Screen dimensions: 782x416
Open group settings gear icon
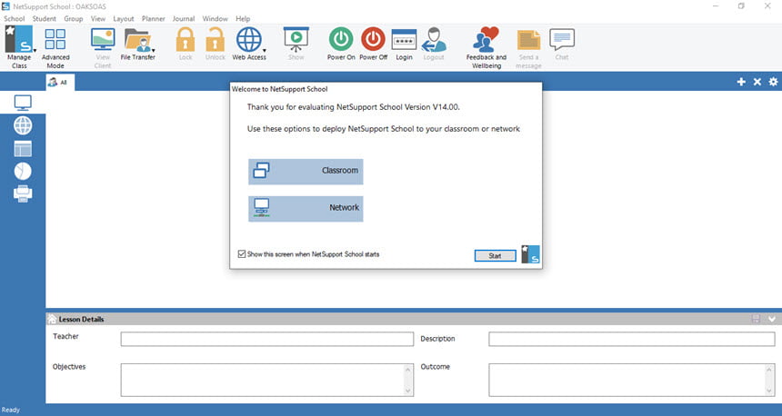pos(773,82)
